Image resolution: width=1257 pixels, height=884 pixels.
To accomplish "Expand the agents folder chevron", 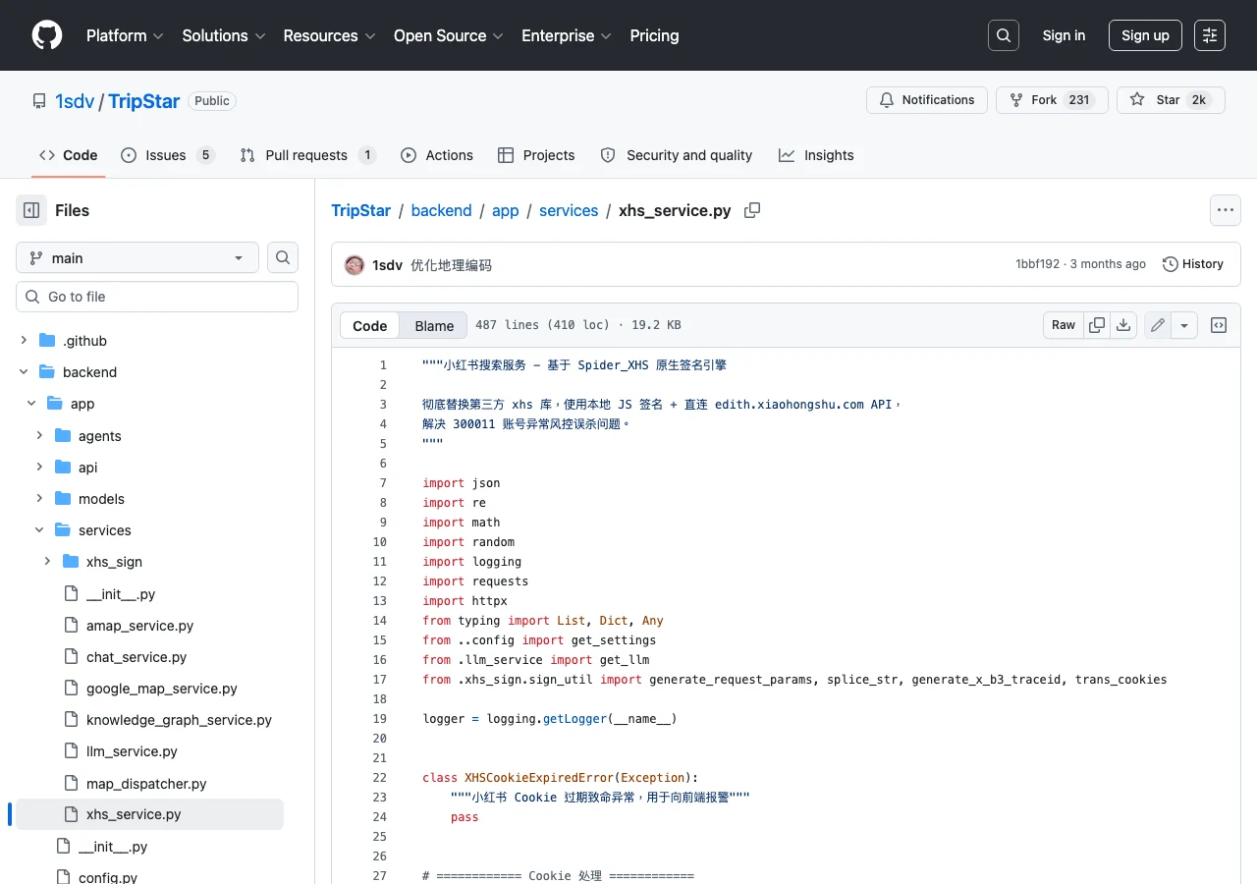I will 39,436.
